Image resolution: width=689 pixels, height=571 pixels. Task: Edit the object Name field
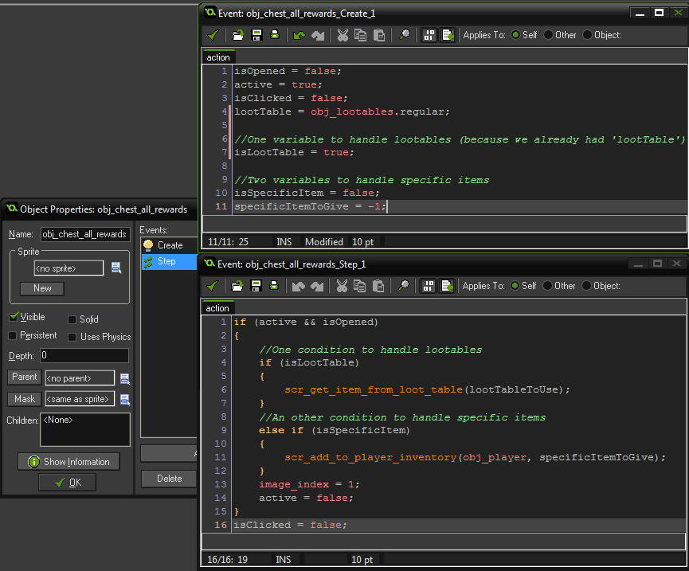pyautogui.click(x=85, y=235)
